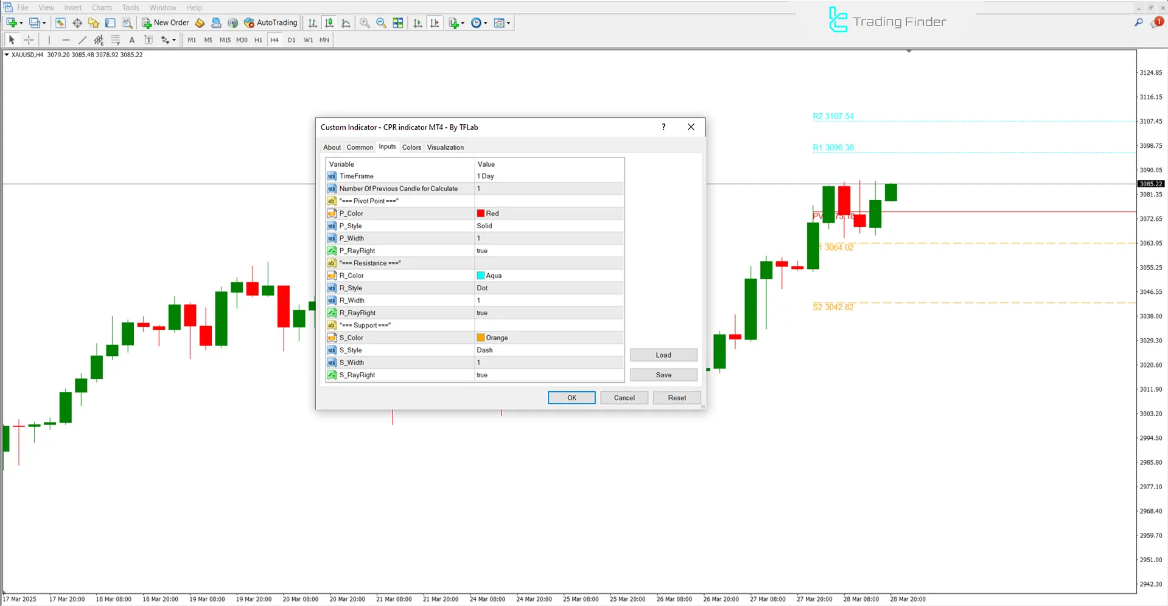
Task: Zoom out the chart
Action: 380,23
